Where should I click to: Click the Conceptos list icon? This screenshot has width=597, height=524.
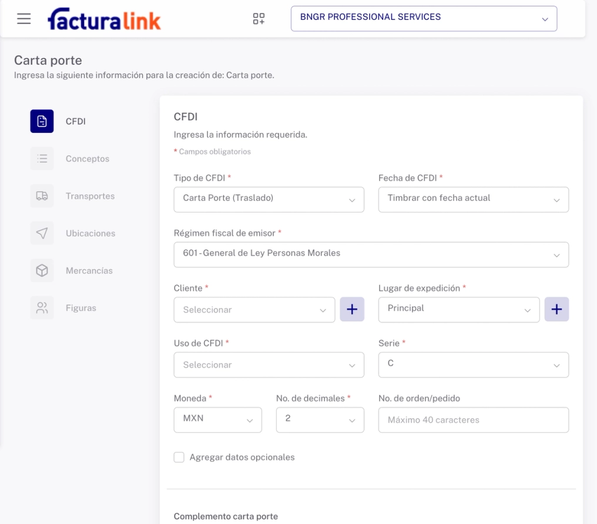click(x=42, y=159)
